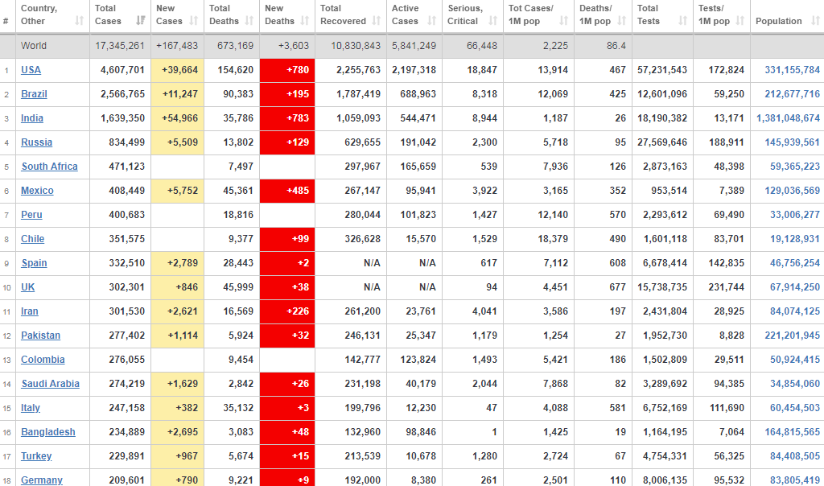Click the sort arrows in Active Cases header
The height and width of the screenshot is (486, 824).
click(432, 21)
